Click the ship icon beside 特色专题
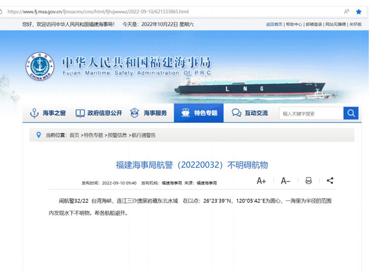371x274 pixels. (185, 113)
